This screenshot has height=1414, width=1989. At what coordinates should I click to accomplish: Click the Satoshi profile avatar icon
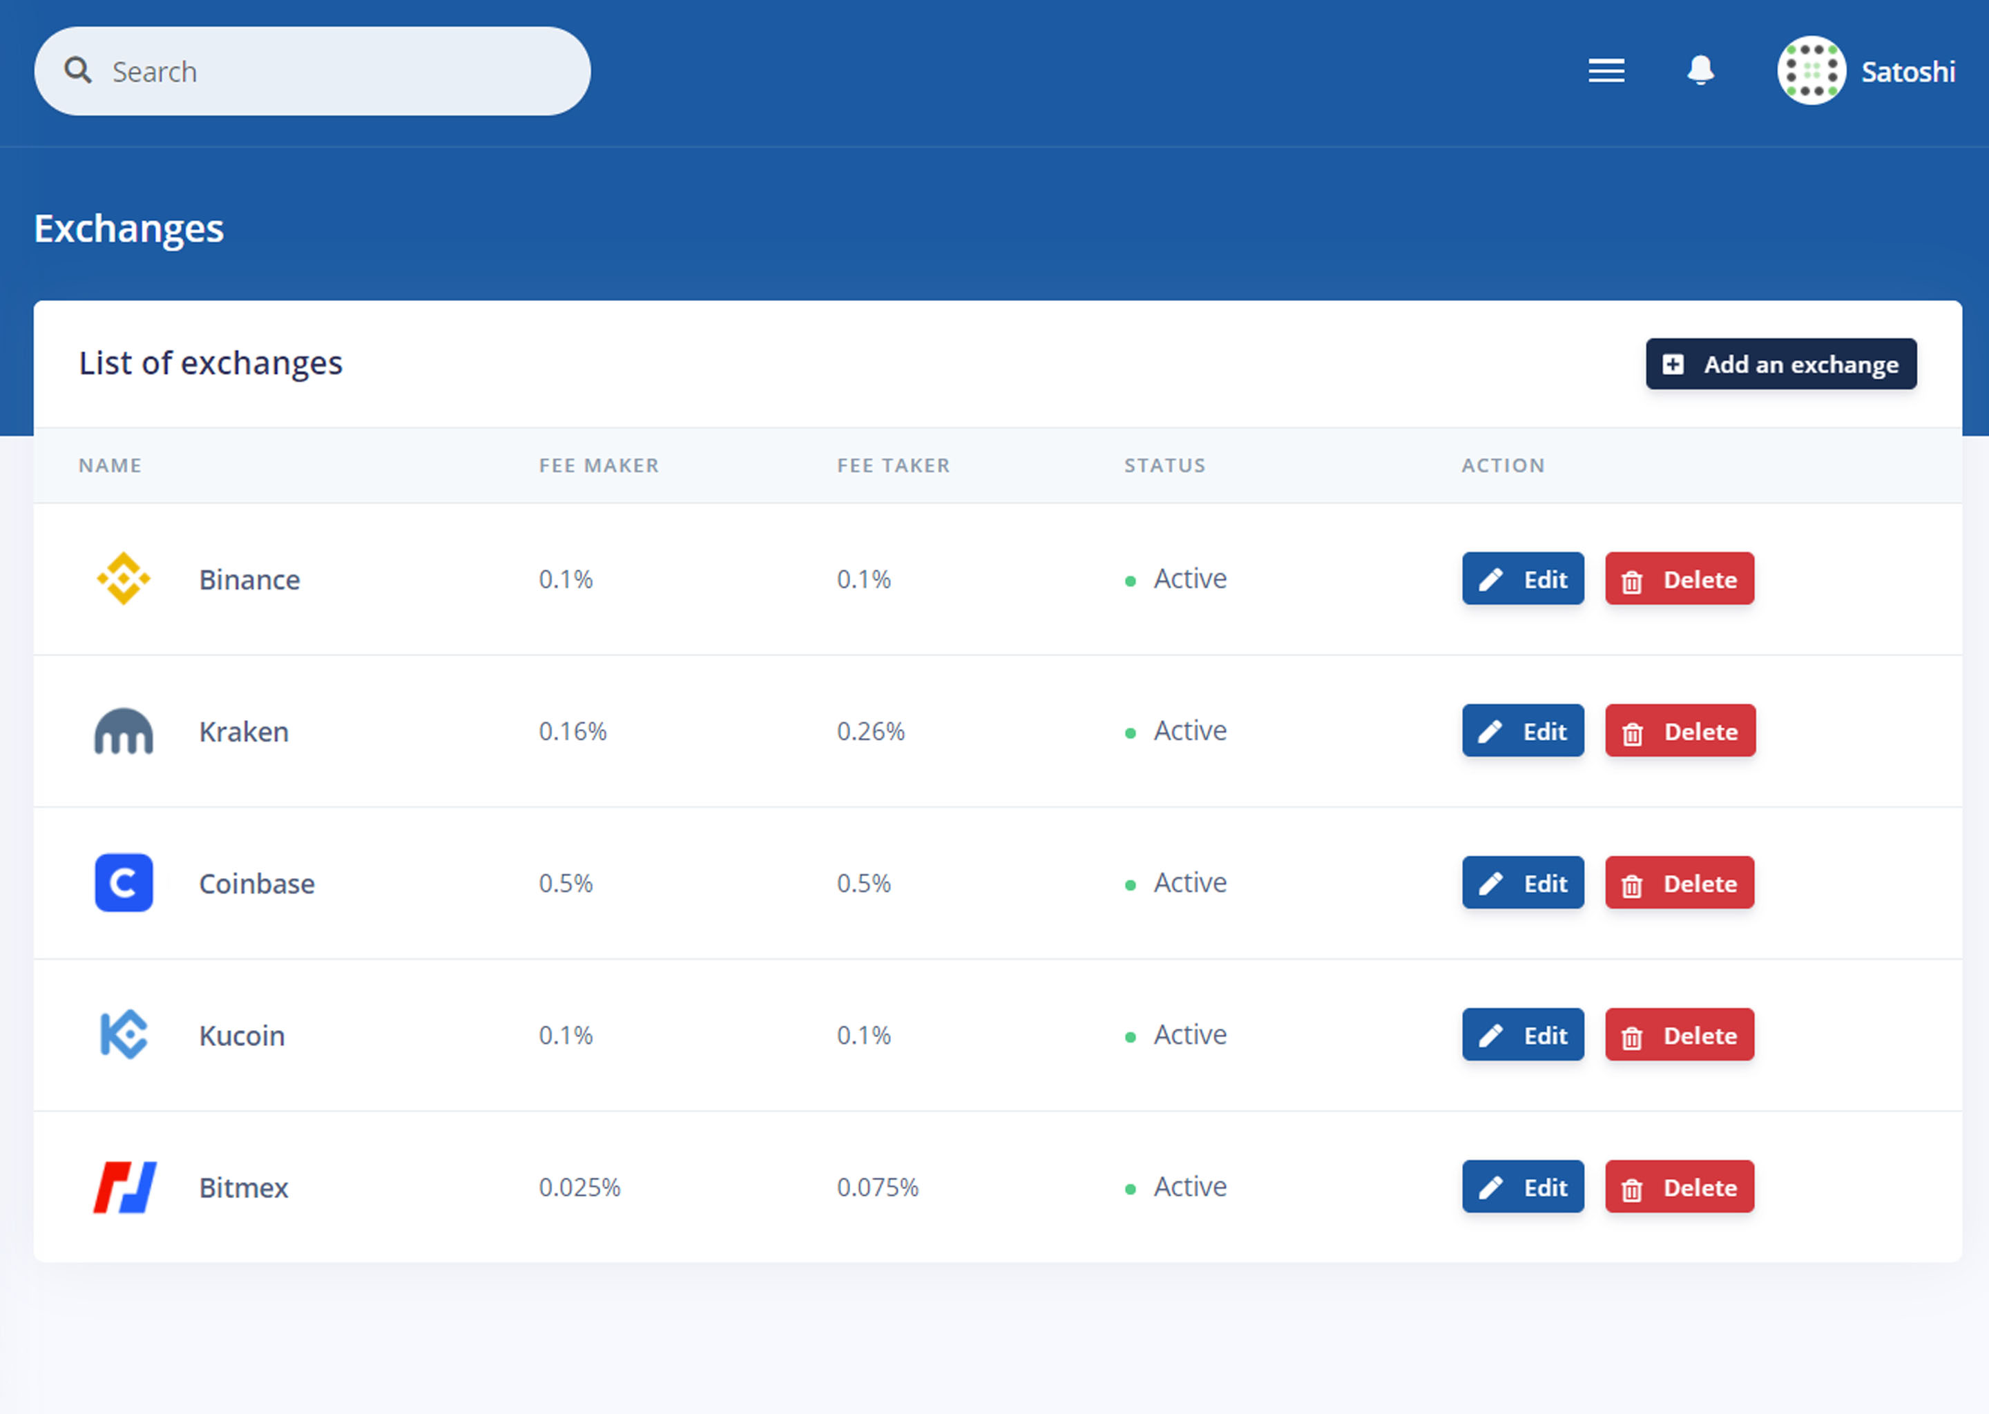pyautogui.click(x=1812, y=70)
